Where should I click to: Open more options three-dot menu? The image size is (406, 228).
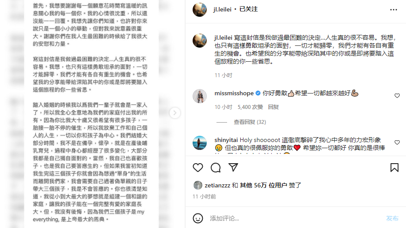pyautogui.click(x=394, y=10)
